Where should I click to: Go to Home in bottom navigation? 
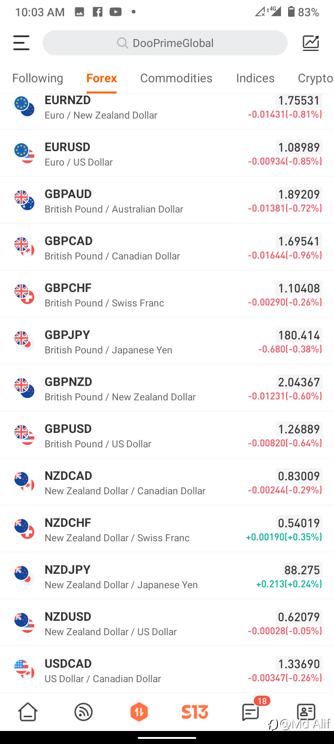coord(28,712)
